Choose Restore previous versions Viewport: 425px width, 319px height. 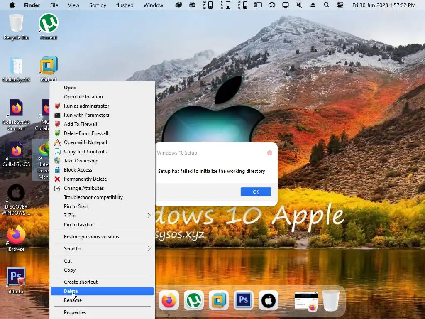[102, 237]
